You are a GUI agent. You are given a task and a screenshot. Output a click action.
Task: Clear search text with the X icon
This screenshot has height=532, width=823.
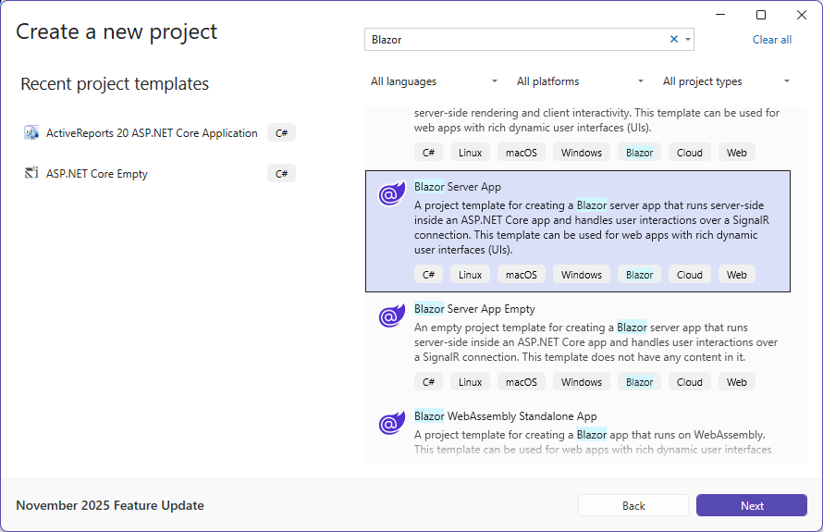[x=674, y=39]
